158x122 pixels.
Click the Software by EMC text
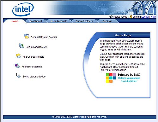coord(129,75)
